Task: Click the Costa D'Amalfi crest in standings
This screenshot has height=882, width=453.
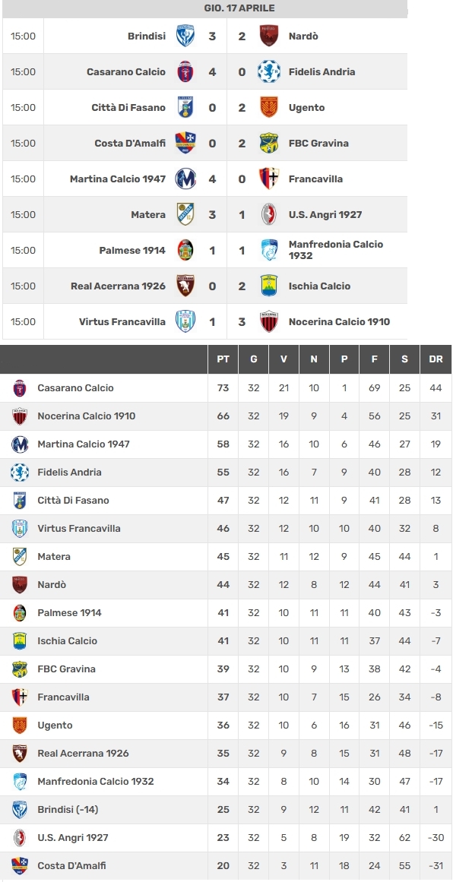Action: [x=20, y=866]
